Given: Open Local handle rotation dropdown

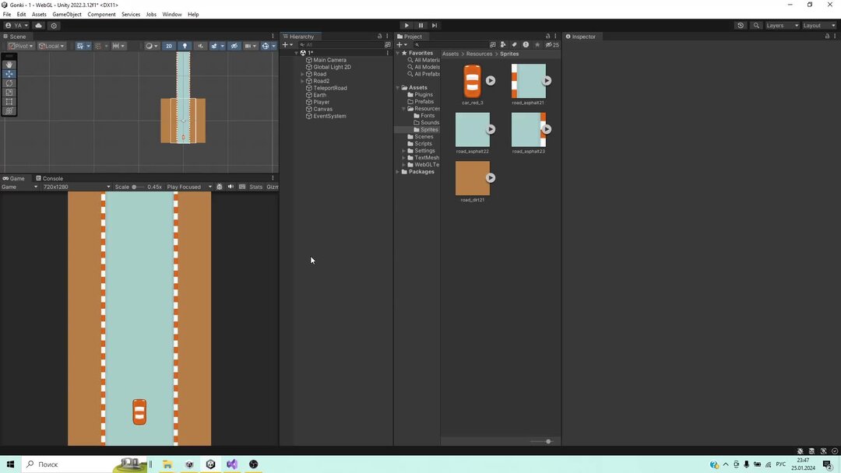Looking at the screenshot, I should 51,46.
